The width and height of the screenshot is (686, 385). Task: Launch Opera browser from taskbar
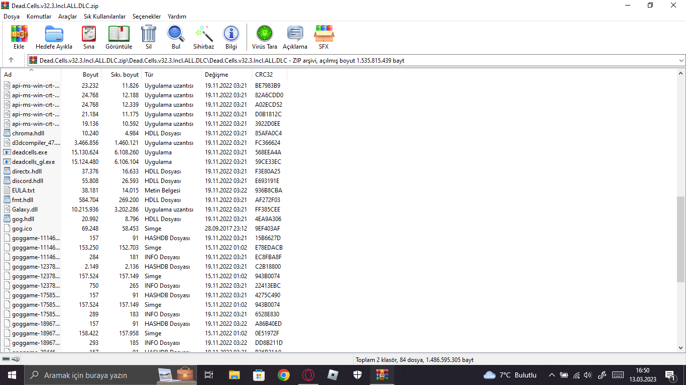pos(308,375)
